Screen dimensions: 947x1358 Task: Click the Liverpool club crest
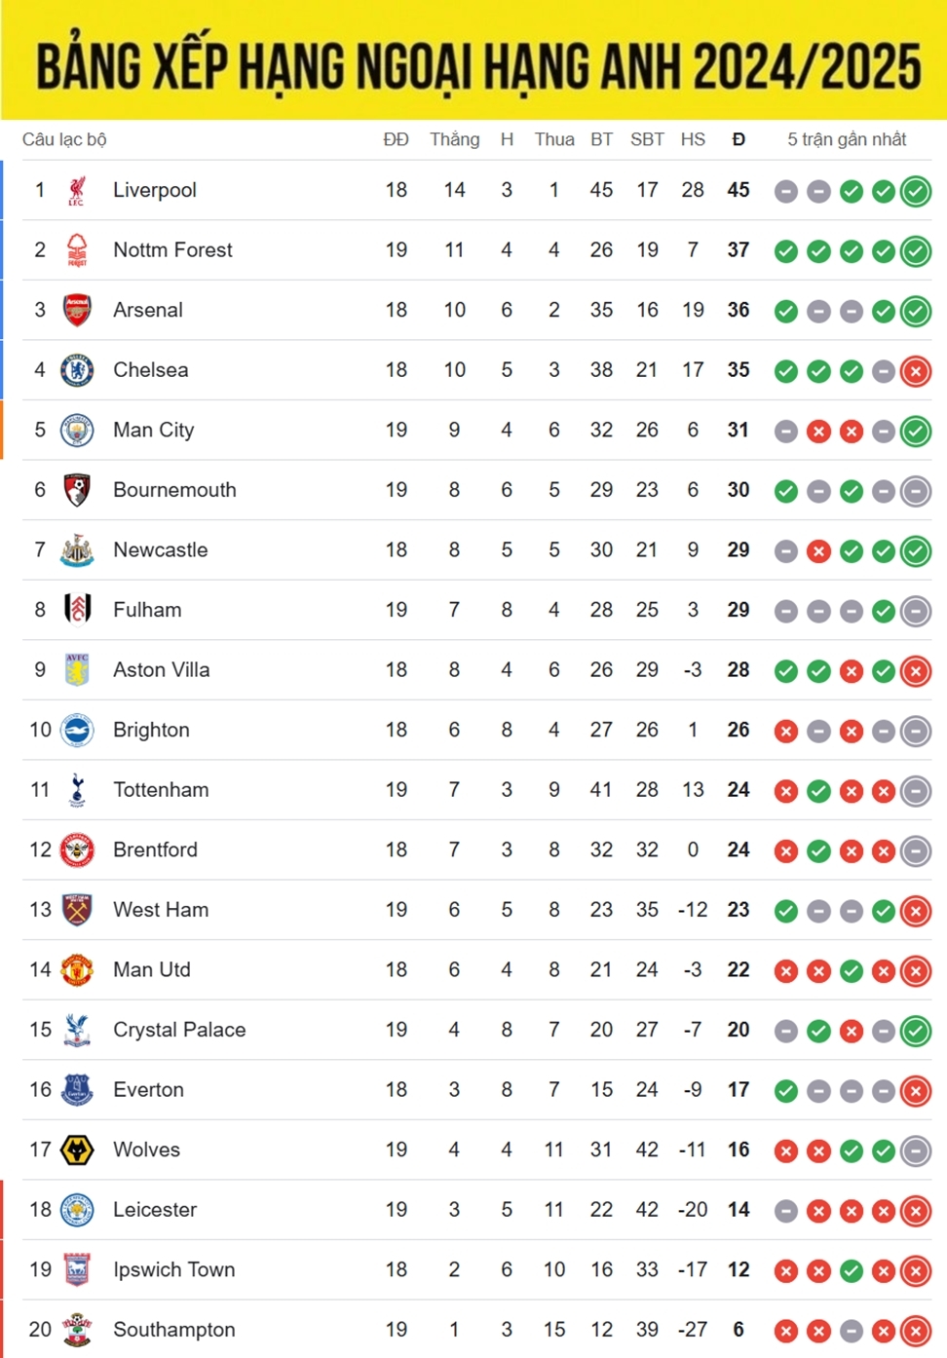pos(77,190)
